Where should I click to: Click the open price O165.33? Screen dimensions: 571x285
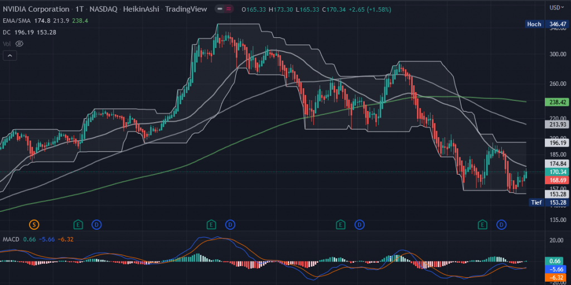254,9
